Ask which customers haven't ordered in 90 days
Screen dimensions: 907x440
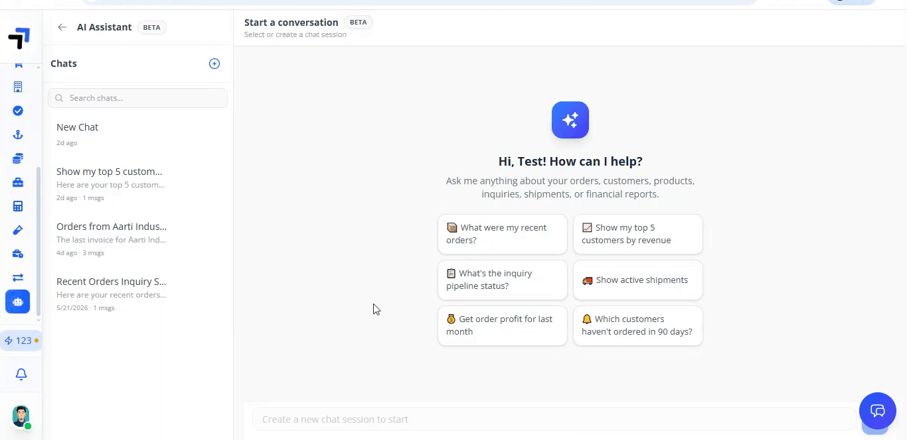pyautogui.click(x=638, y=325)
